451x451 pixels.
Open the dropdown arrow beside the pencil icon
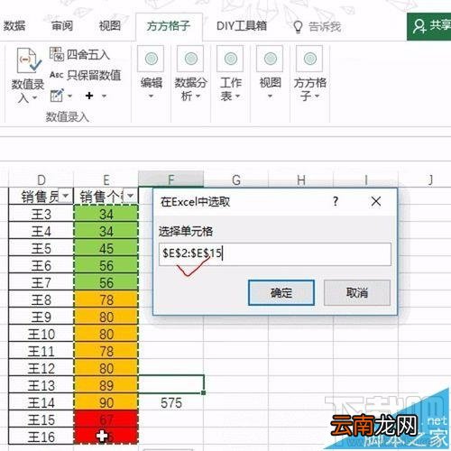pos(70,97)
